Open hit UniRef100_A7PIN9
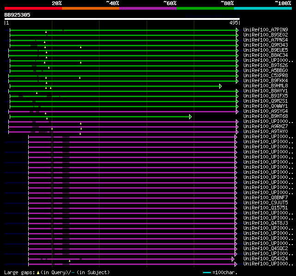Image resolution: width=296 pixels, height=276 pixels. pyautogui.click(x=265, y=30)
